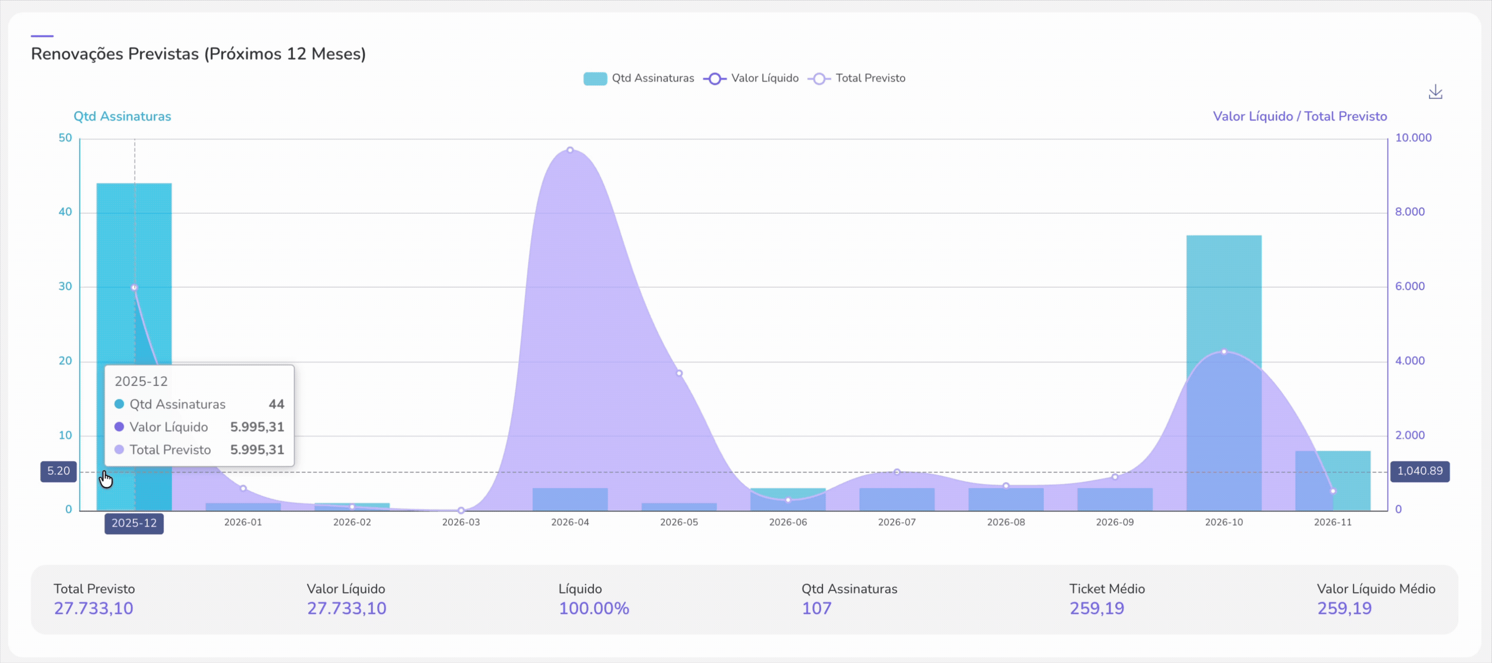
Task: Click the Qtd Assinaturas total 107
Action: [816, 608]
